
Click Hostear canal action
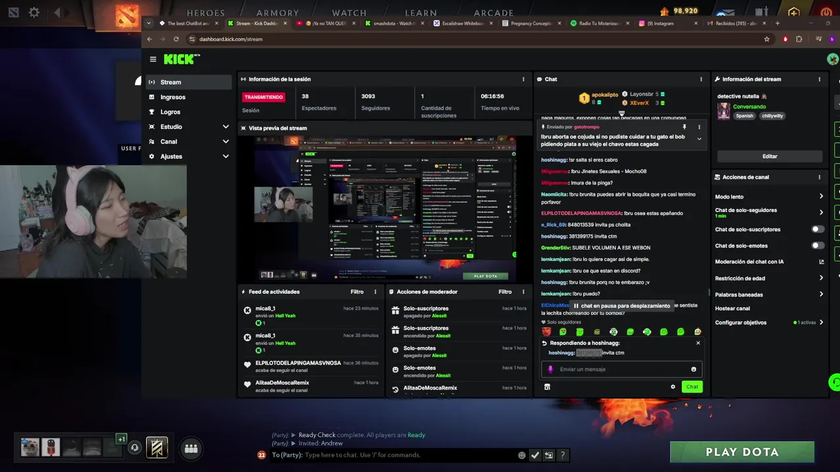[x=732, y=309]
